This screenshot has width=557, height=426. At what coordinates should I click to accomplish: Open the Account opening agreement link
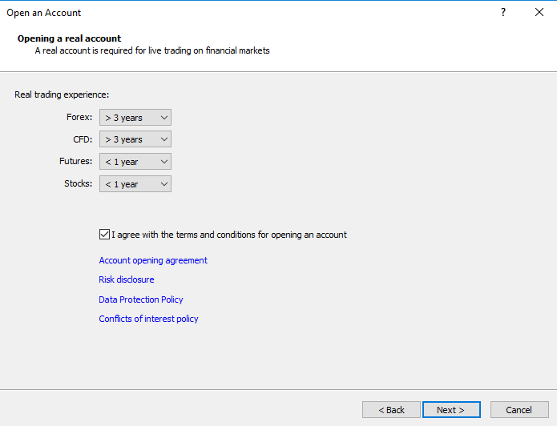[153, 260]
